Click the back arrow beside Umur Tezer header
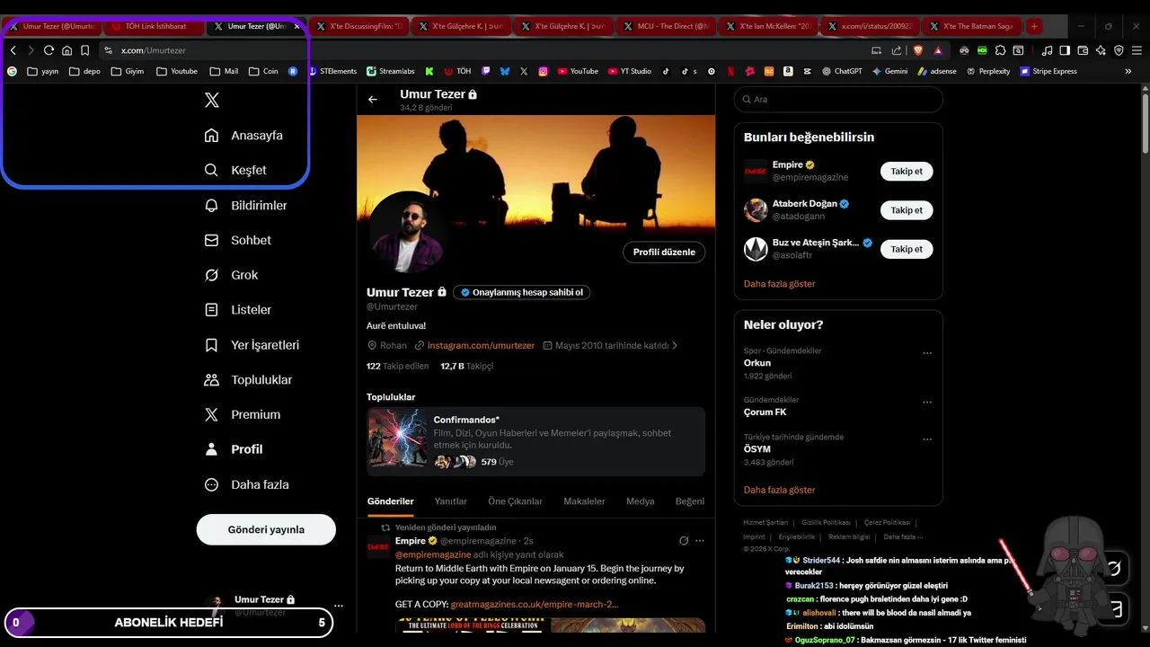The image size is (1150, 647). tap(373, 100)
